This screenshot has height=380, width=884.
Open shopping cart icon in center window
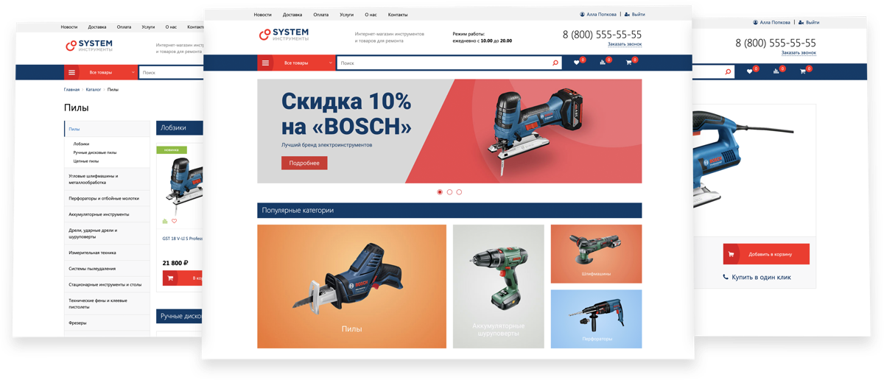pos(628,63)
